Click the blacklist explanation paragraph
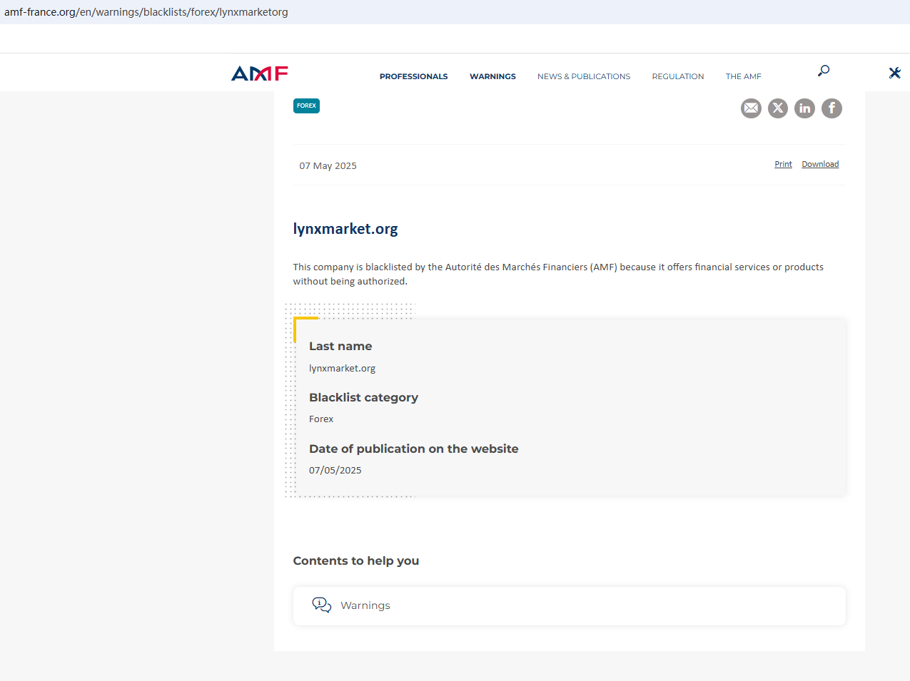This screenshot has height=681, width=910. point(558,274)
